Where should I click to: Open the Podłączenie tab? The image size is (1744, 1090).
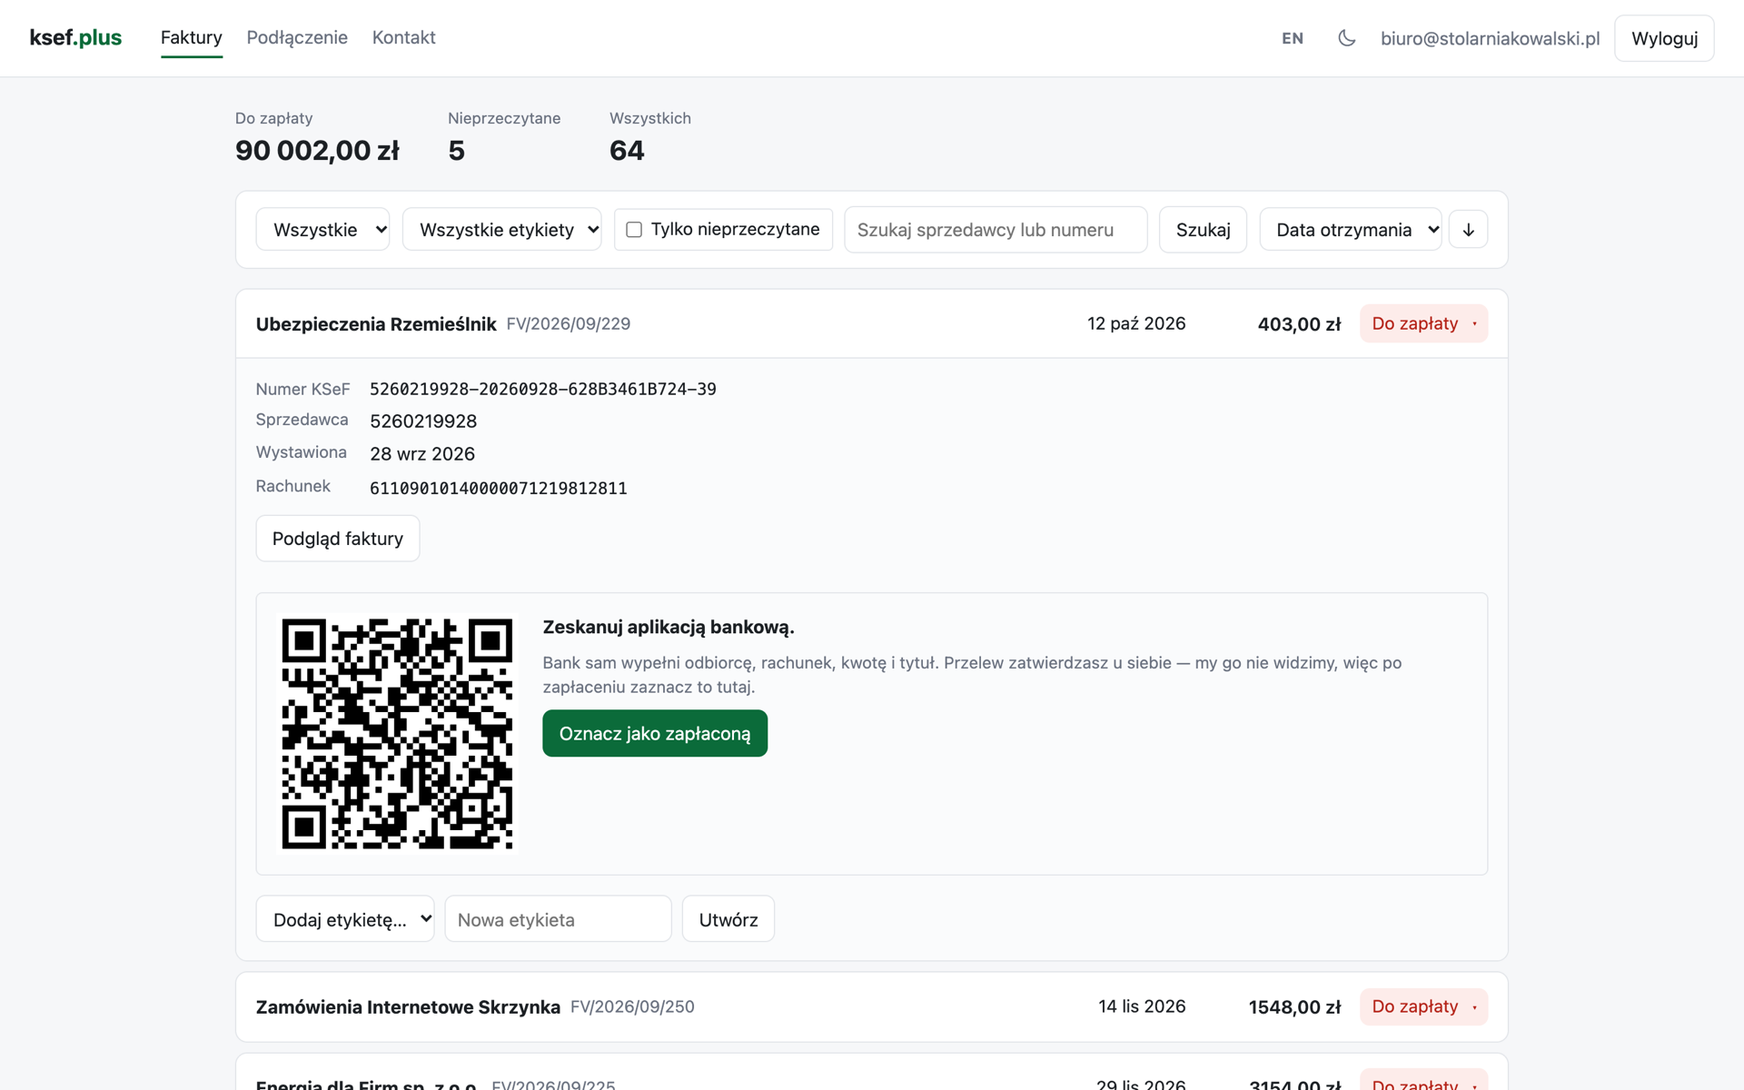point(297,38)
